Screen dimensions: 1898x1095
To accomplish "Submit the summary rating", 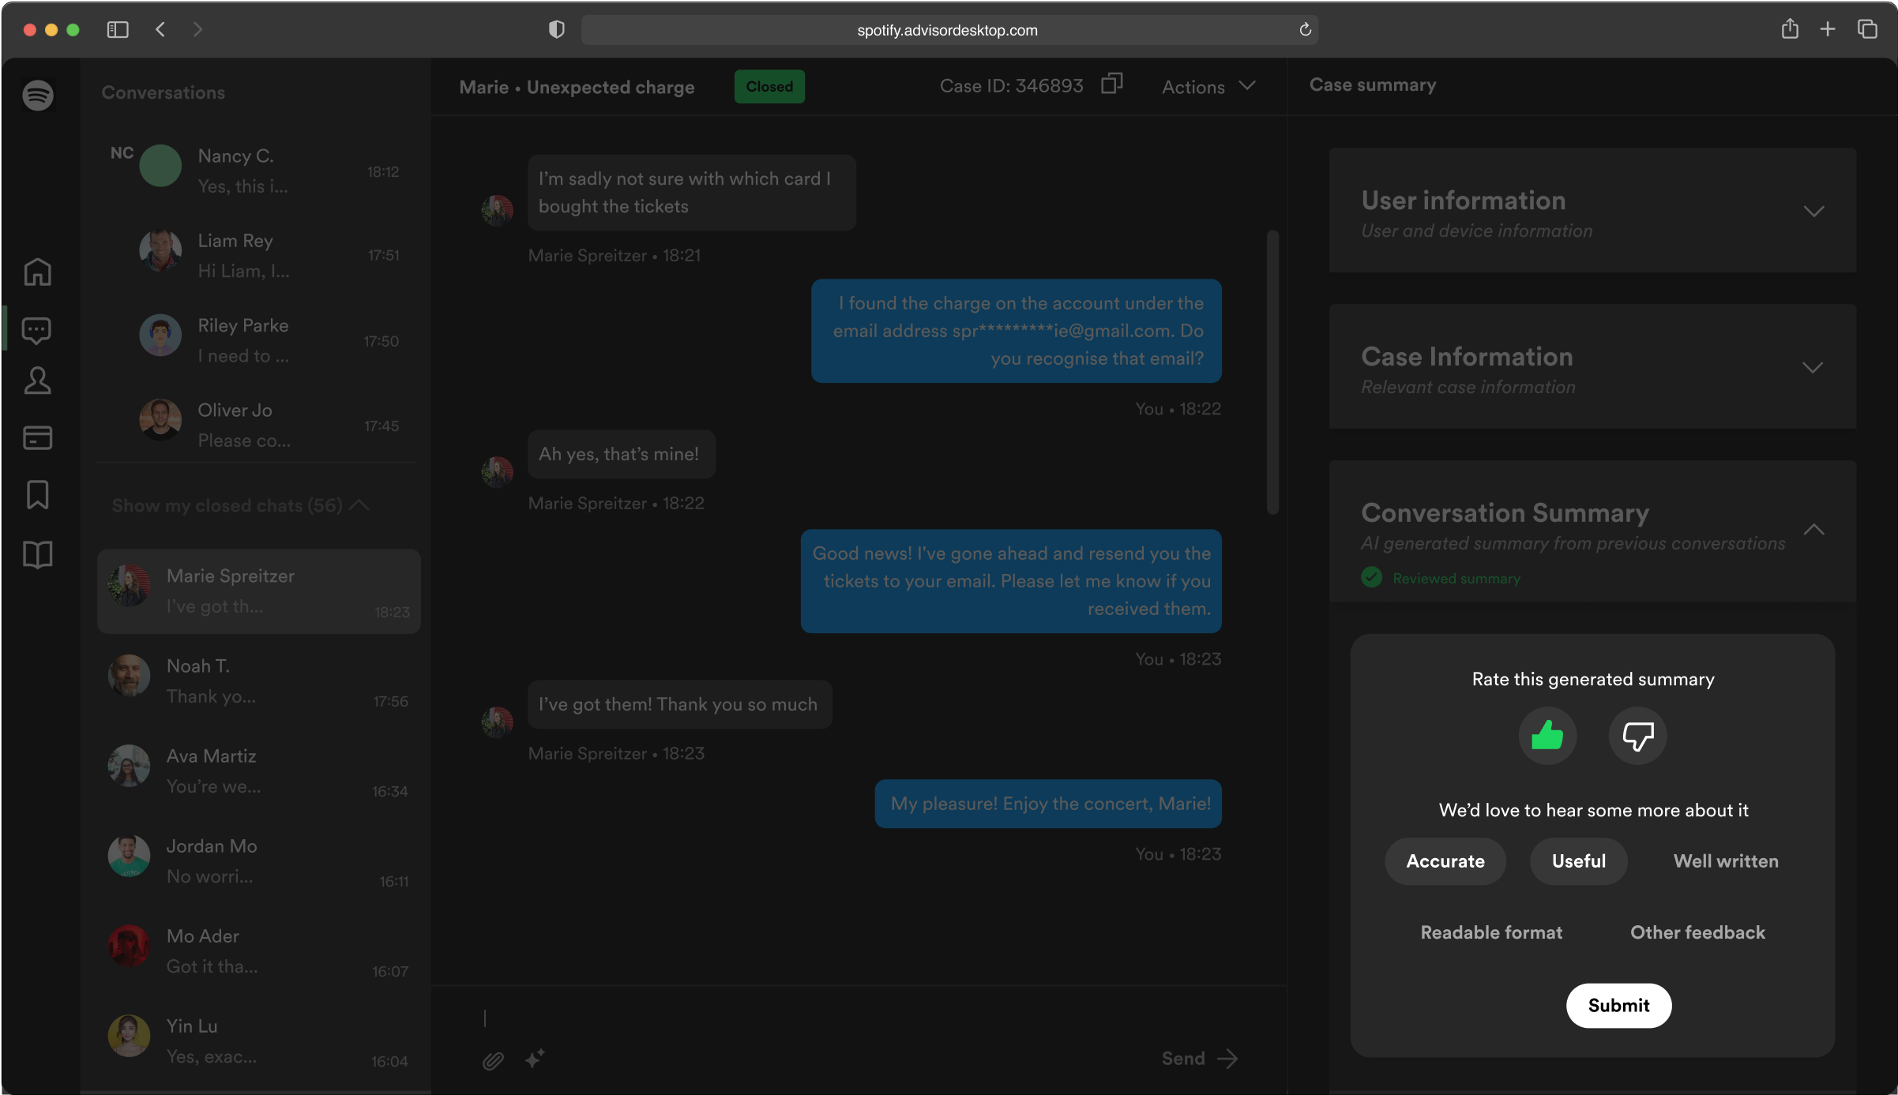I will point(1618,1005).
